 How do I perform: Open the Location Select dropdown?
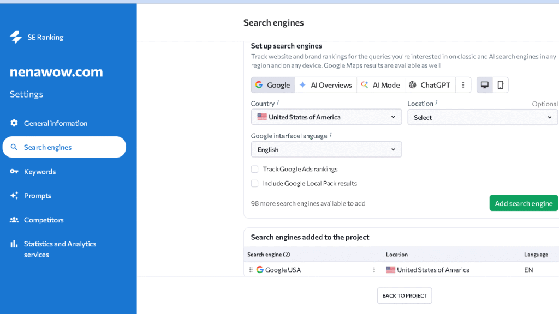pyautogui.click(x=483, y=117)
